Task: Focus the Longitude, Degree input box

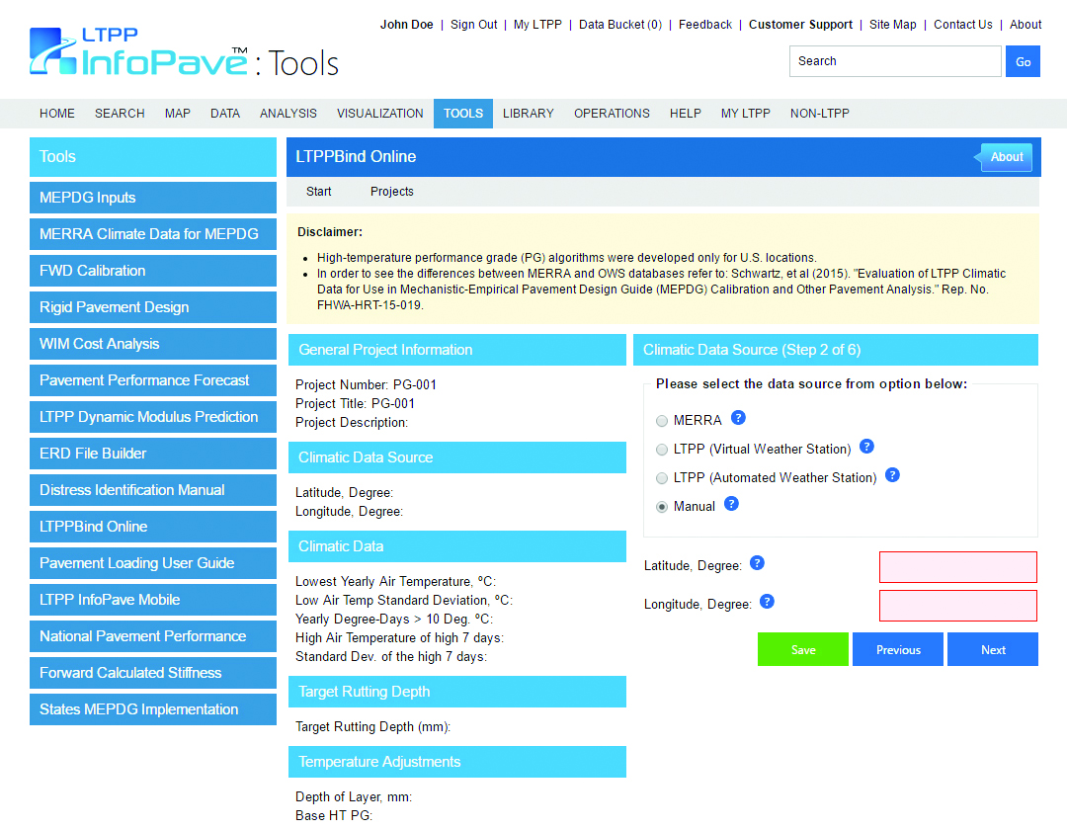Action: point(958,606)
